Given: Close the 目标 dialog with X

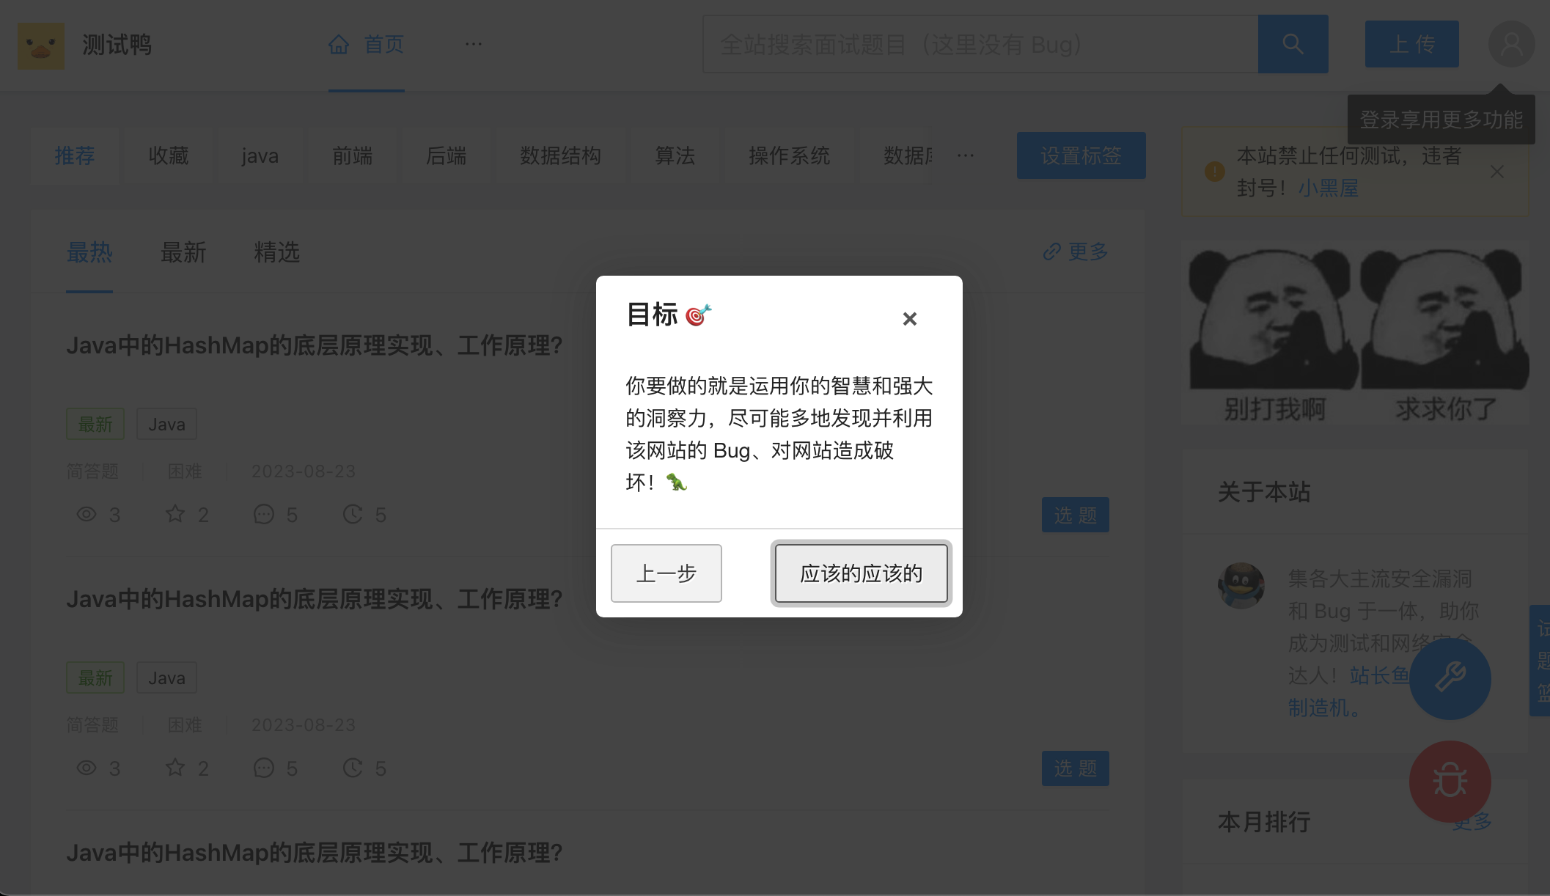Looking at the screenshot, I should click(909, 319).
